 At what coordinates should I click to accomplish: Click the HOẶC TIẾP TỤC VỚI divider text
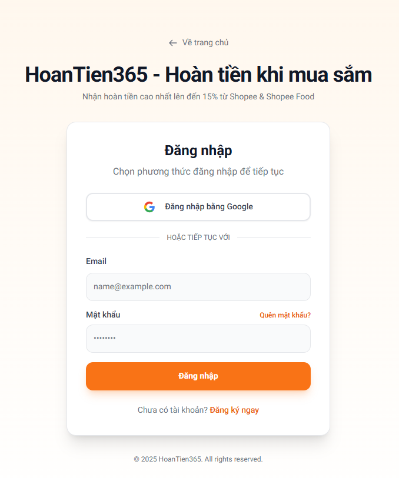[x=198, y=238]
